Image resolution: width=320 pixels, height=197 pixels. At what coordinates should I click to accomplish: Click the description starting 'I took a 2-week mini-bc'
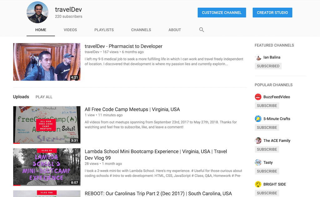[163, 173]
